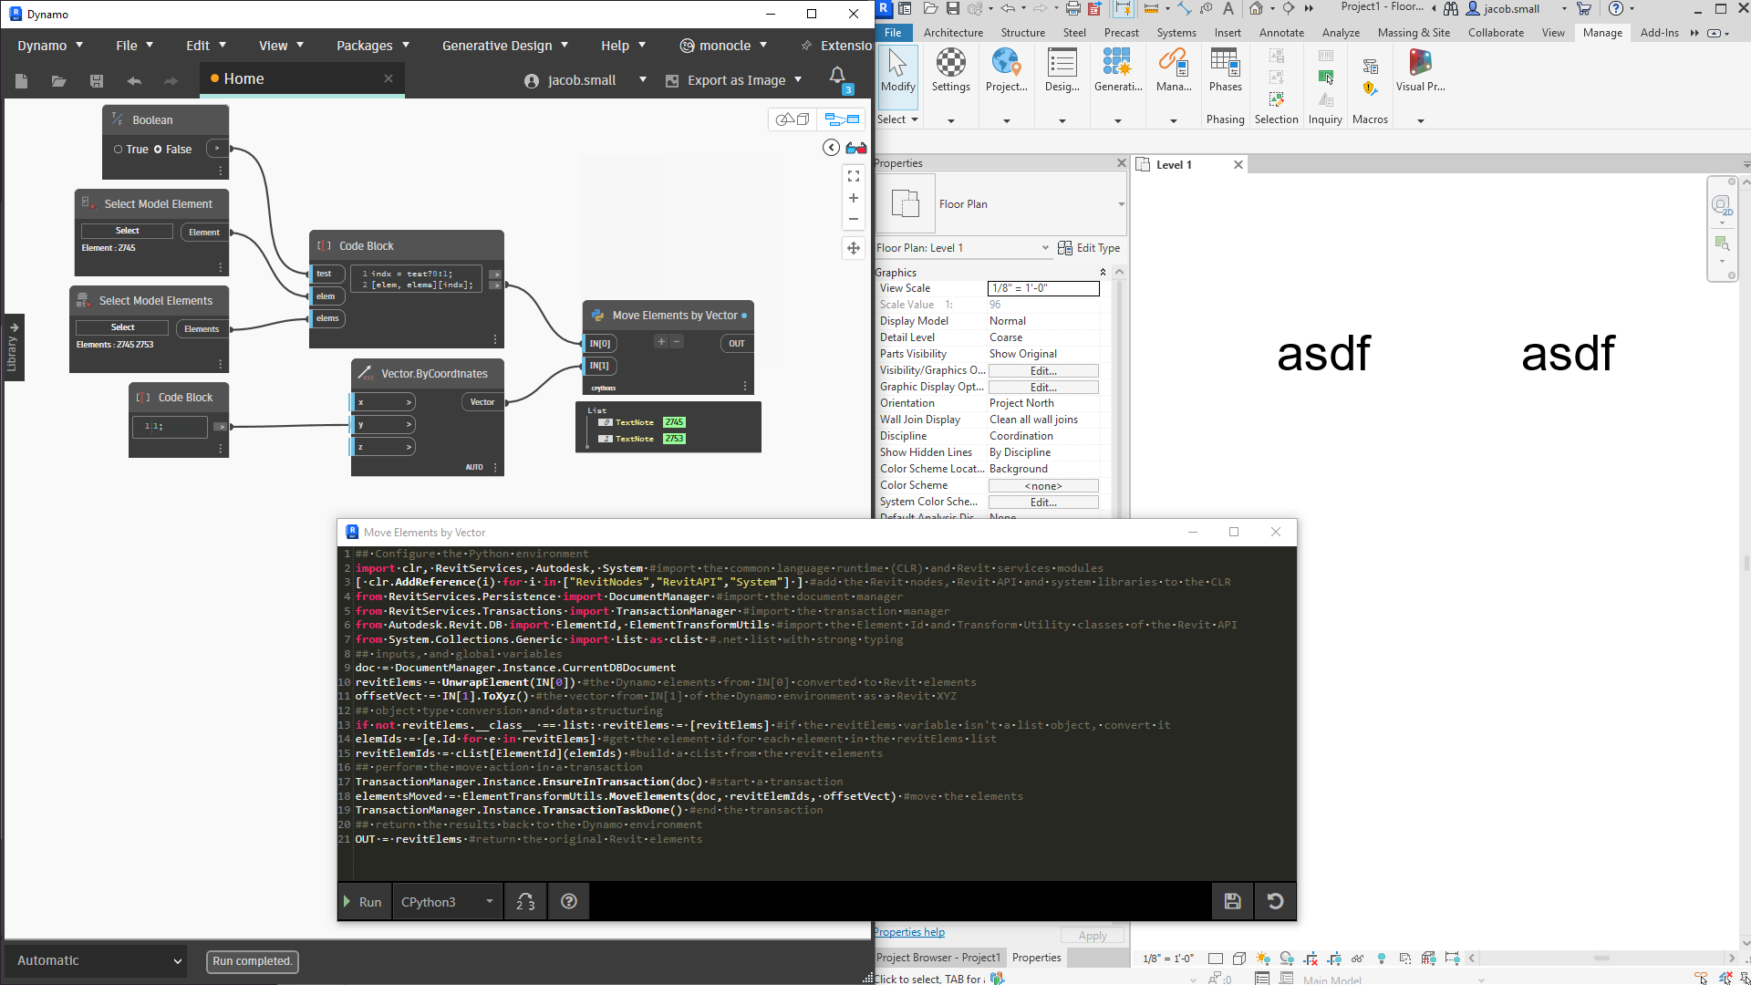Click the Python engine migration assistant icon
The width and height of the screenshot is (1751, 985).
[x=525, y=901]
